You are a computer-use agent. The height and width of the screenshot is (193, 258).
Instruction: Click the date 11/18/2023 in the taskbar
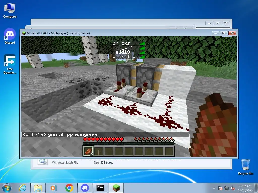(x=245, y=190)
